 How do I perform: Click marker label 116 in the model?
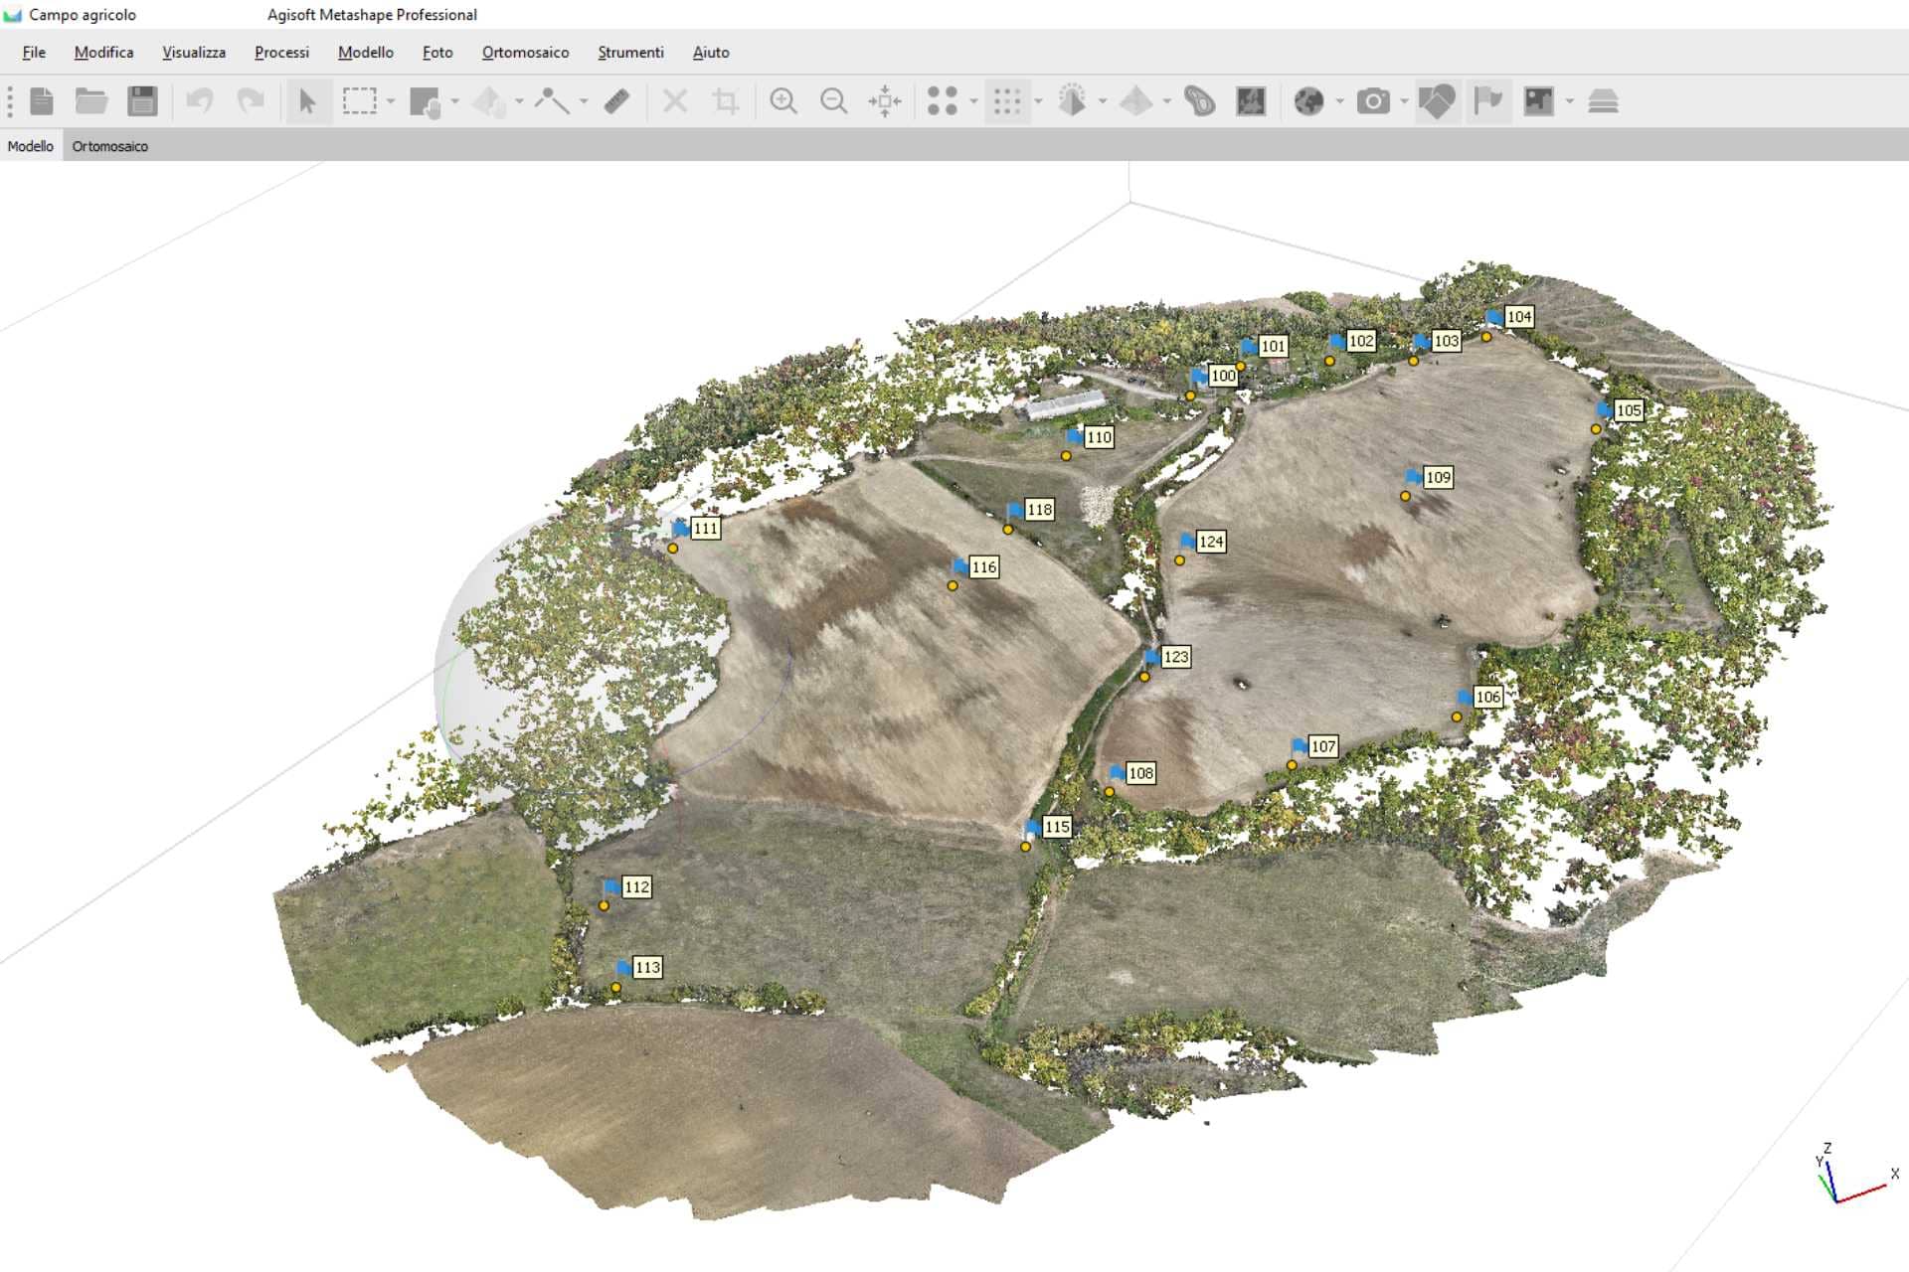point(983,567)
